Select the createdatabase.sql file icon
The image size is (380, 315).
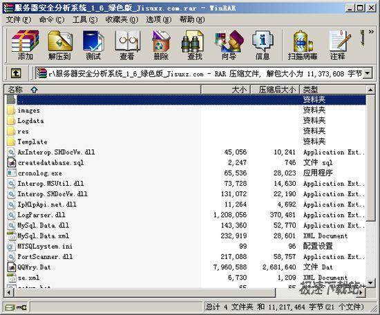(x=11, y=162)
